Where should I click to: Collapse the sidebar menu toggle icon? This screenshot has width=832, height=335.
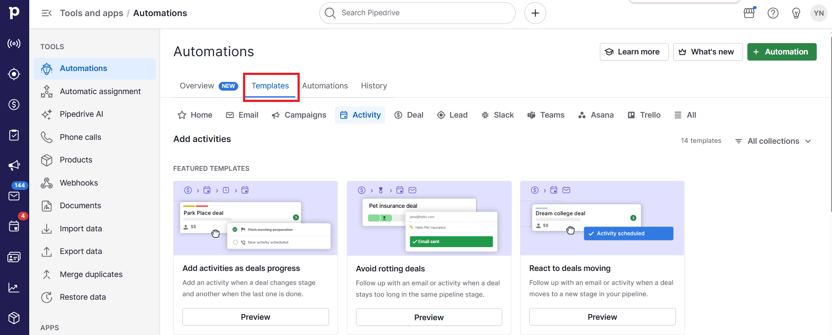(x=47, y=13)
